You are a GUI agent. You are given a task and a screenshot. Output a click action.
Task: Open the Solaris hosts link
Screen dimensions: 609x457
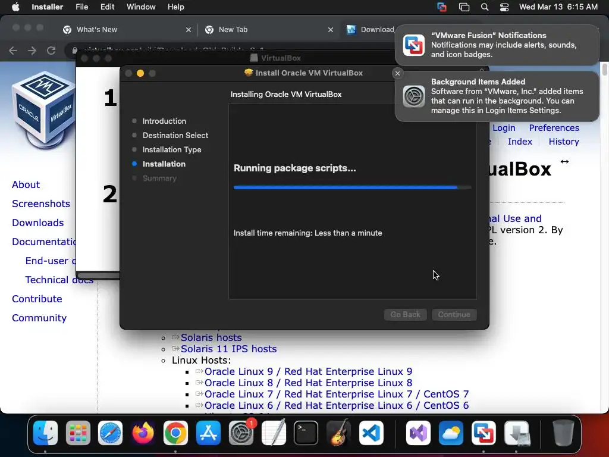coord(211,338)
